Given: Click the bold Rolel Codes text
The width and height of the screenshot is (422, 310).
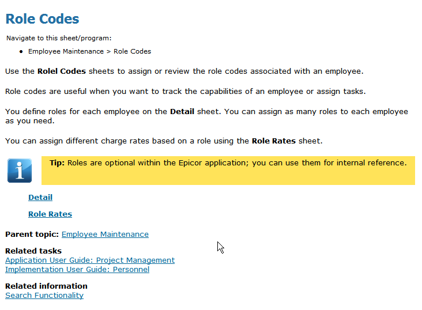Looking at the screenshot, I should [62, 71].
